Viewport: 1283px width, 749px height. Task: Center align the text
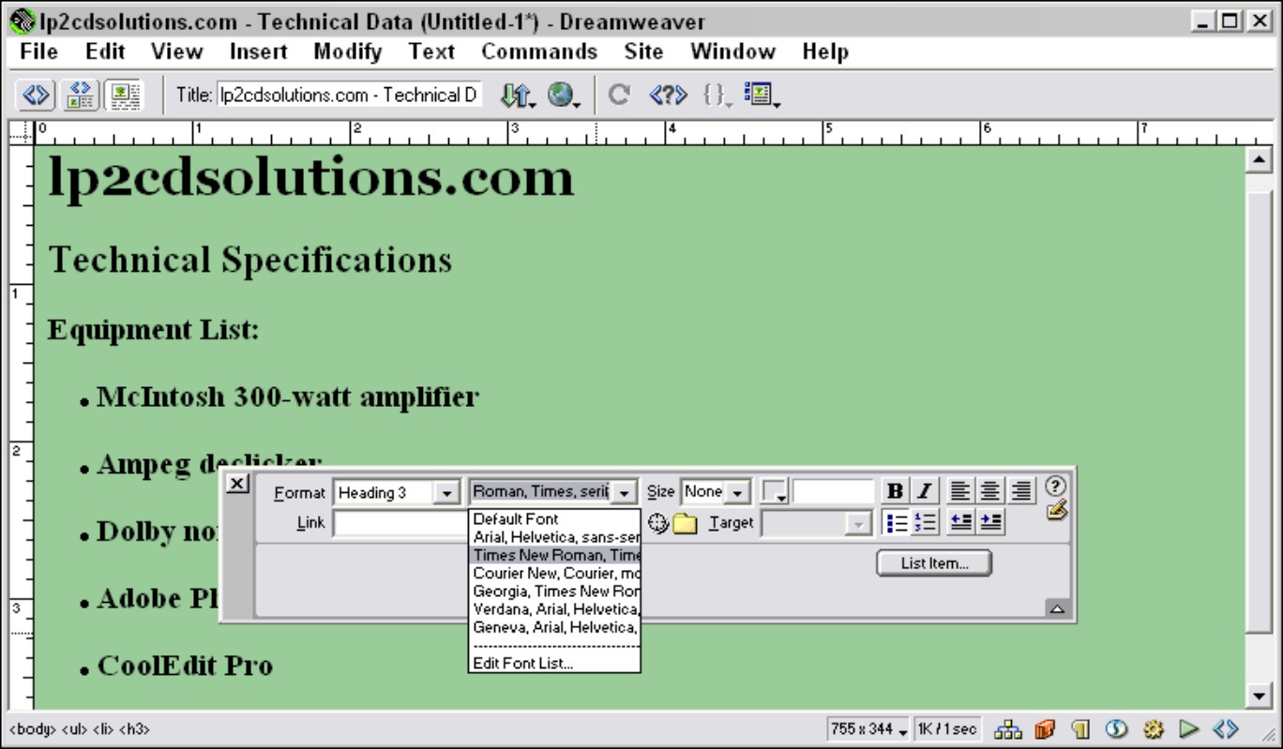pos(991,491)
